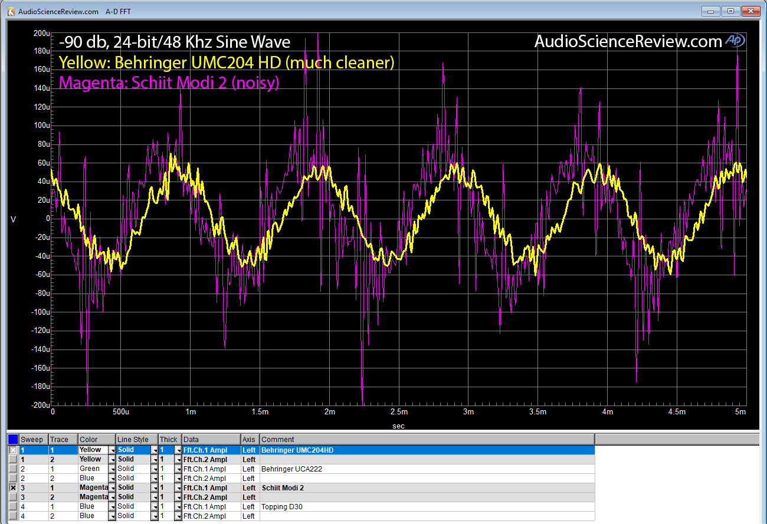This screenshot has width=767, height=524.
Task: Click the -90 db 24-bit/48 Khz title annotation
Action: point(175,42)
